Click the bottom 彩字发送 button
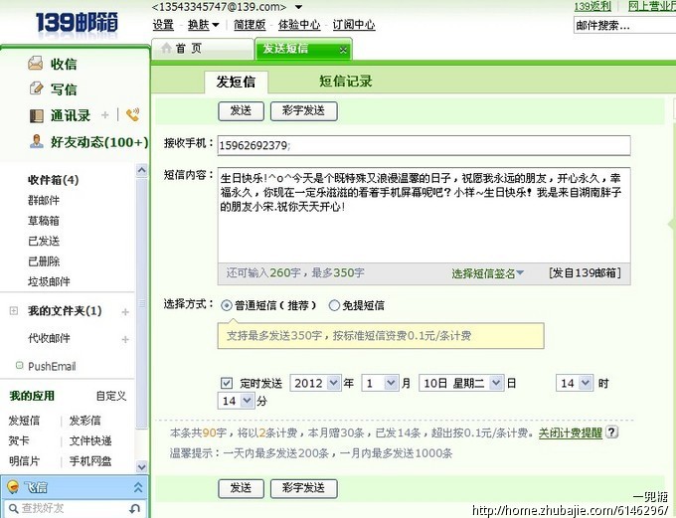 303,489
